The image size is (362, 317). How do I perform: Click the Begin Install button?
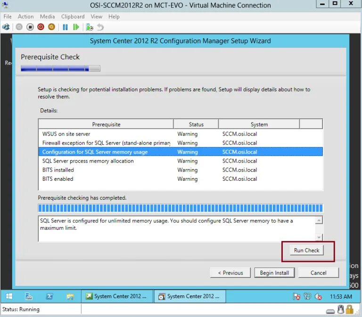pyautogui.click(x=274, y=273)
